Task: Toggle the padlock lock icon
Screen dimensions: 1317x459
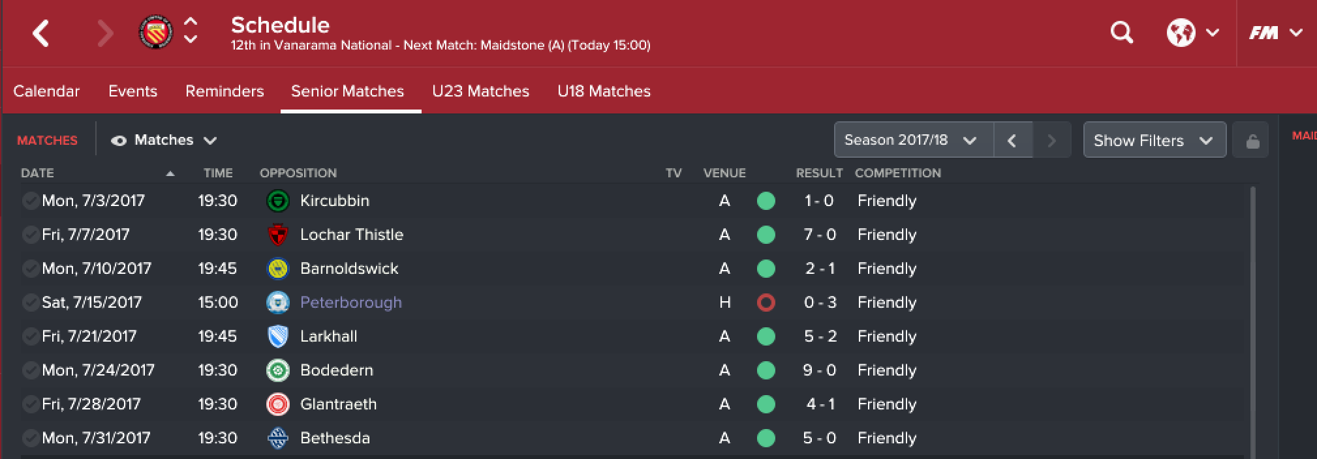Action: point(1252,141)
